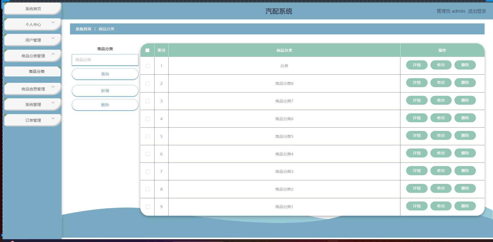This screenshot has width=493, height=242.
Task: Click 修改 for row 分类
Action: tap(441, 65)
